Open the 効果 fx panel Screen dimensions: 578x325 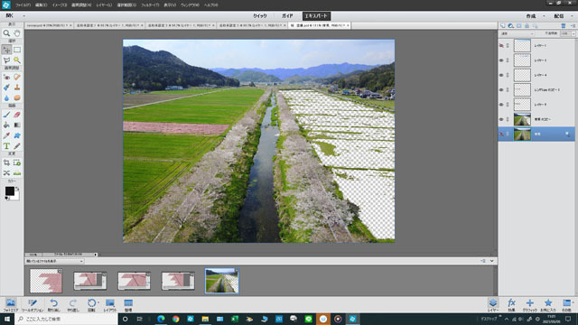(x=511, y=305)
